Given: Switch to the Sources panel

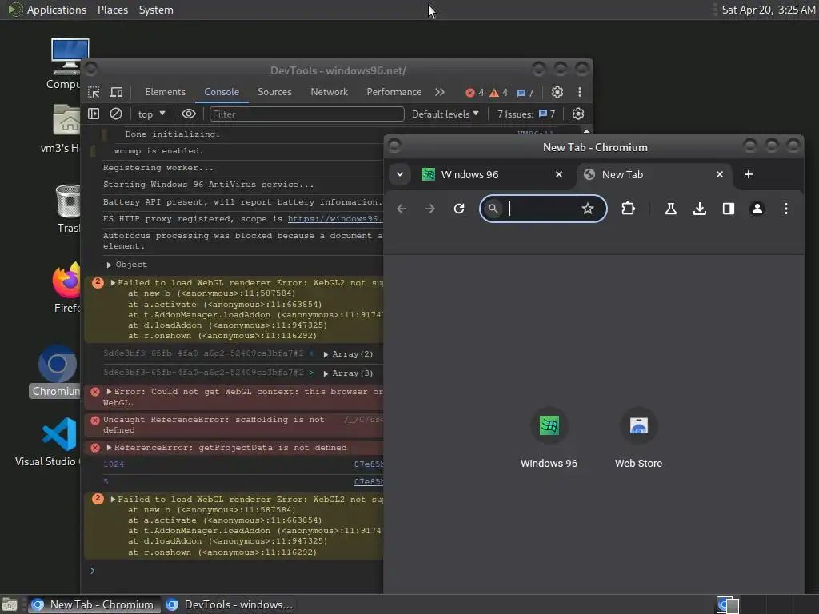Looking at the screenshot, I should point(274,92).
